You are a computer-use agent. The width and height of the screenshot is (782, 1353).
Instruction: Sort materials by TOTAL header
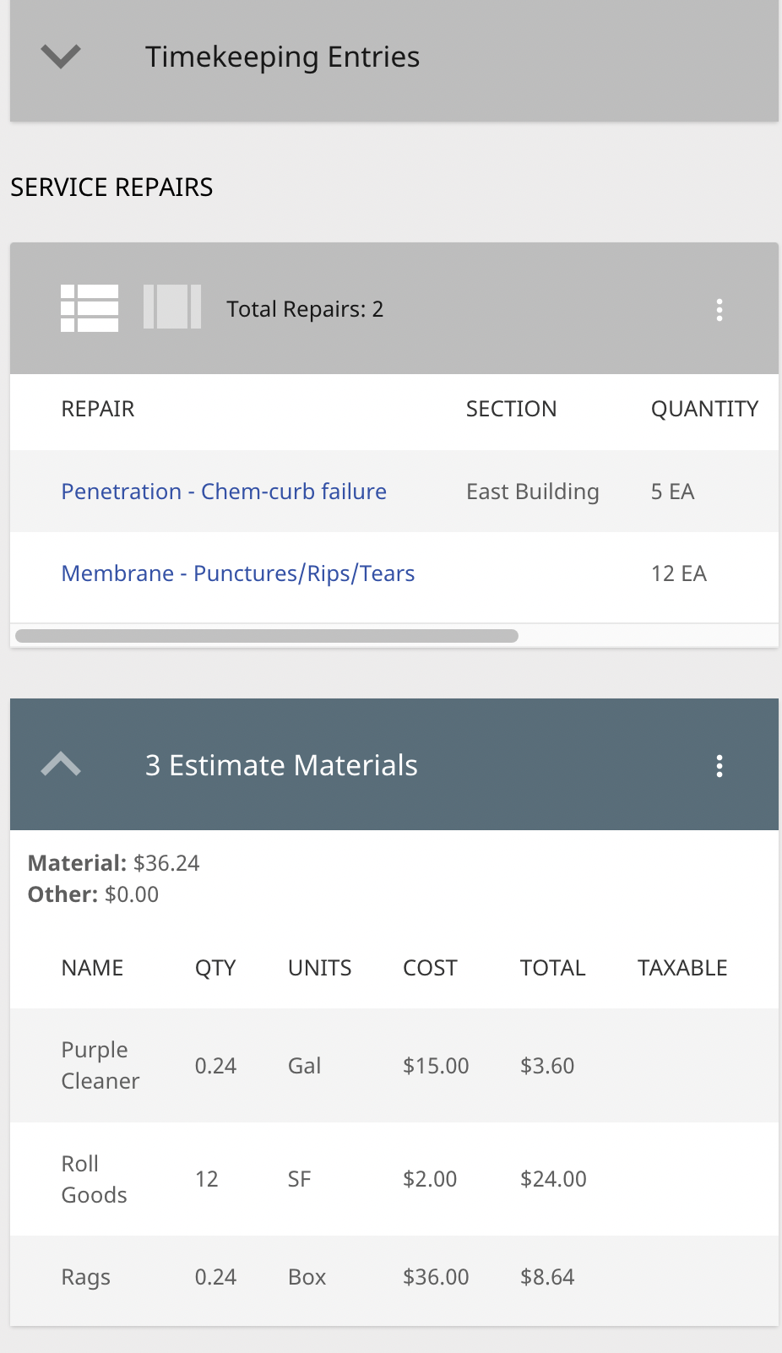click(x=552, y=968)
